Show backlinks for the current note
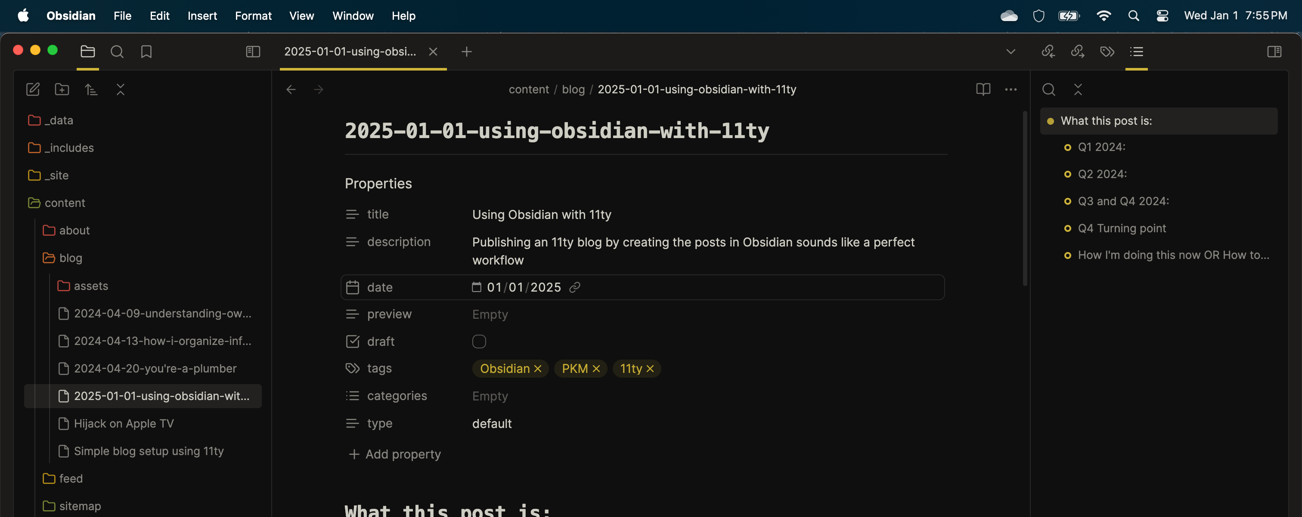 click(x=1048, y=51)
